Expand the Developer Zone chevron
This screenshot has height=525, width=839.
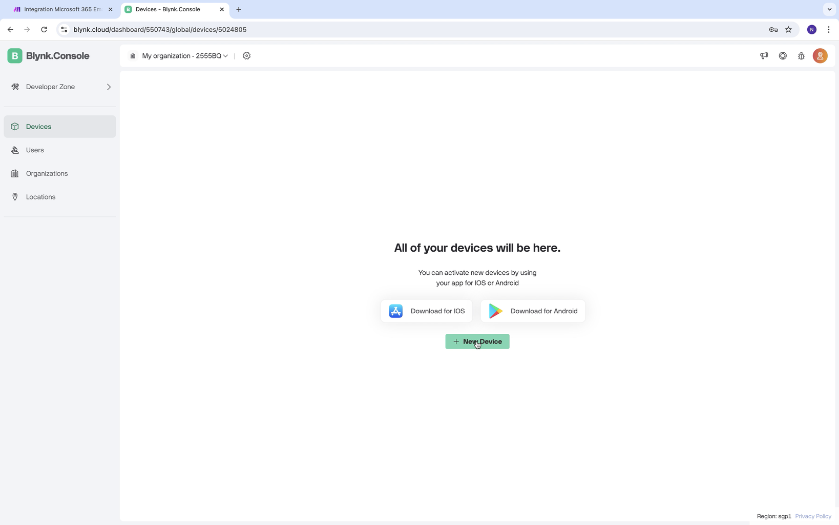pos(109,87)
